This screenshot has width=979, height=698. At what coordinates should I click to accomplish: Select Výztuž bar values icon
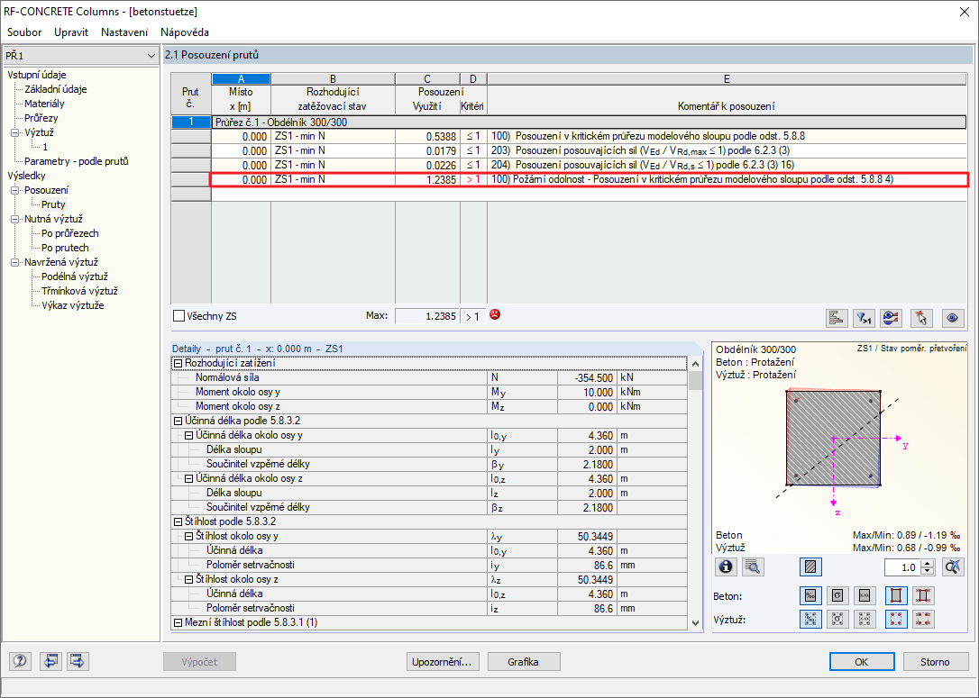(923, 619)
